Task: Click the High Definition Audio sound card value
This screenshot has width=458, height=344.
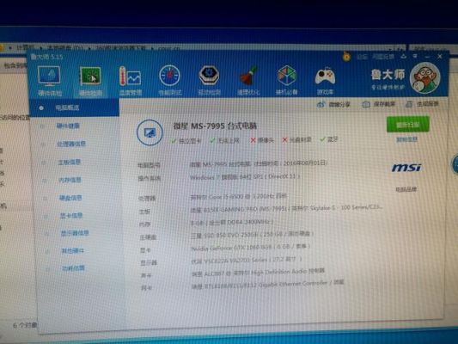Action: coord(258,273)
